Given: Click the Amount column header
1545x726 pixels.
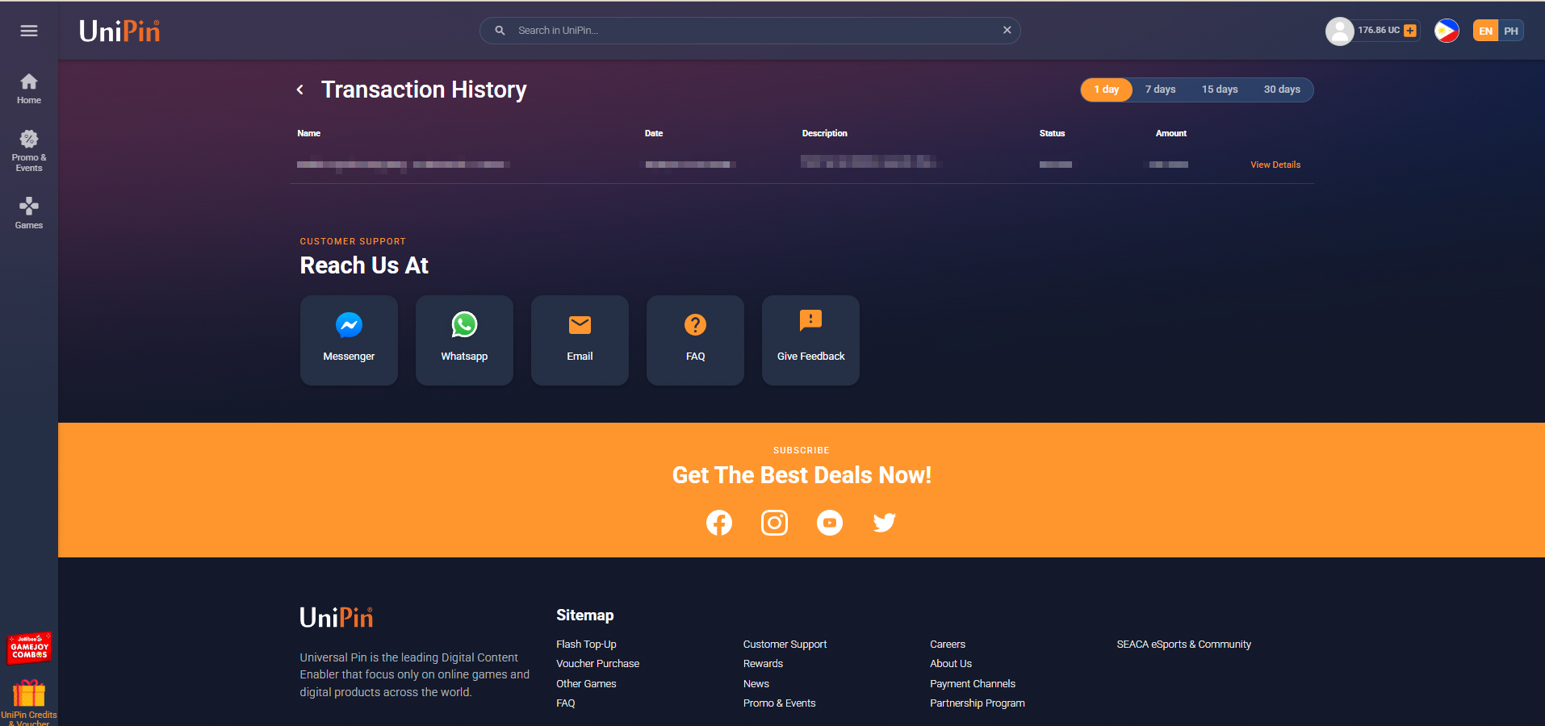Looking at the screenshot, I should pyautogui.click(x=1171, y=133).
